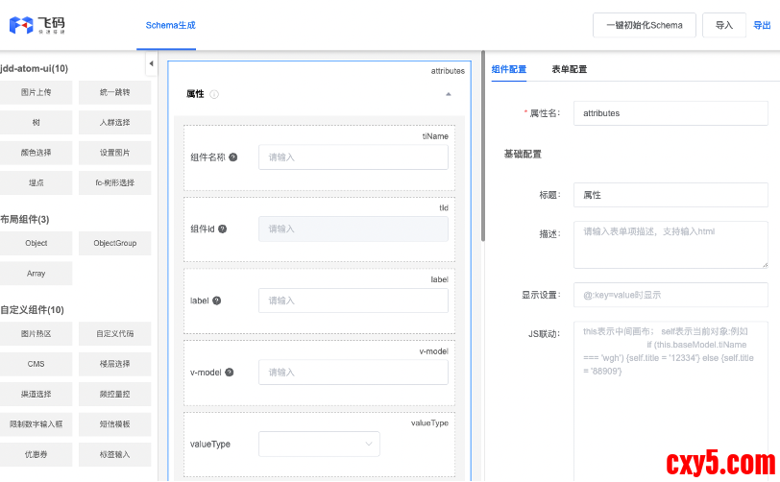Click the info icon beside 属性 heading
The width and height of the screenshot is (780, 482).
click(214, 94)
